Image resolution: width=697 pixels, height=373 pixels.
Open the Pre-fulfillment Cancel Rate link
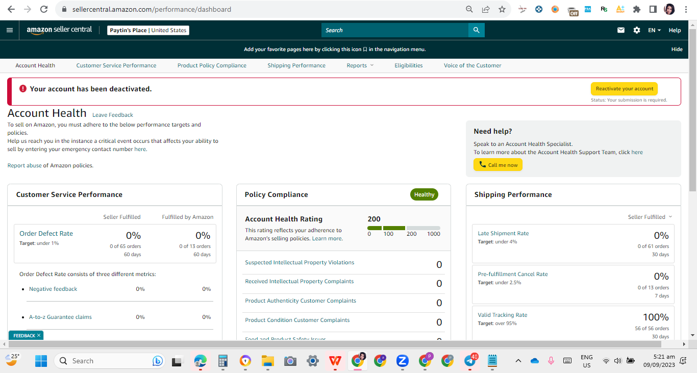tap(513, 274)
